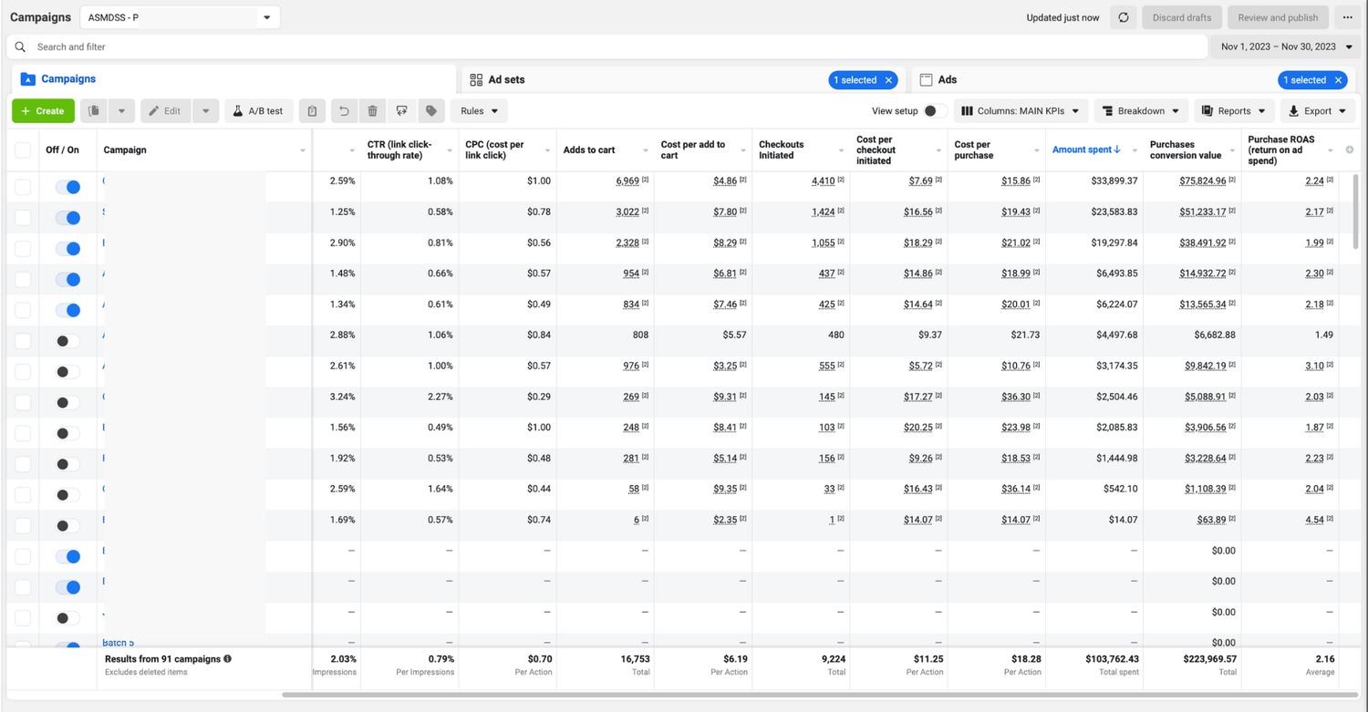This screenshot has height=712, width=1368.
Task: Click the plus icon to add a column
Action: pos(1350,150)
